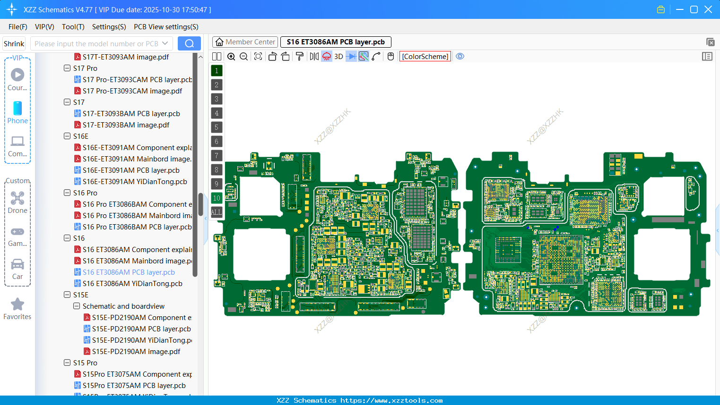Toggle the diode display mode button
This screenshot has width=720, height=405.
tap(351, 56)
